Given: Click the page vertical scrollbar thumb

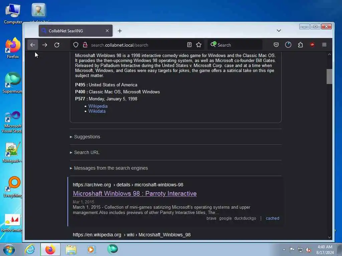Looking at the screenshot, I should point(329,76).
